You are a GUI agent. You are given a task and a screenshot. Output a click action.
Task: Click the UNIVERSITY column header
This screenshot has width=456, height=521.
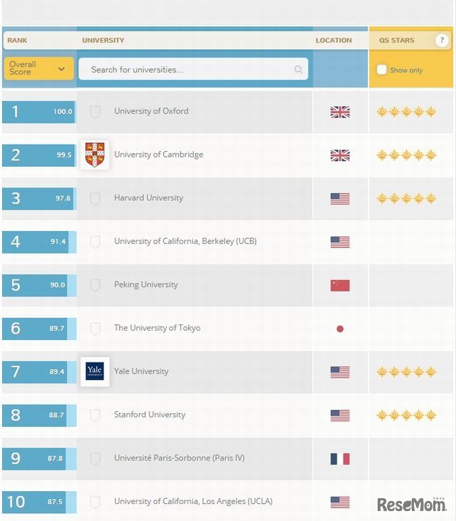click(103, 41)
